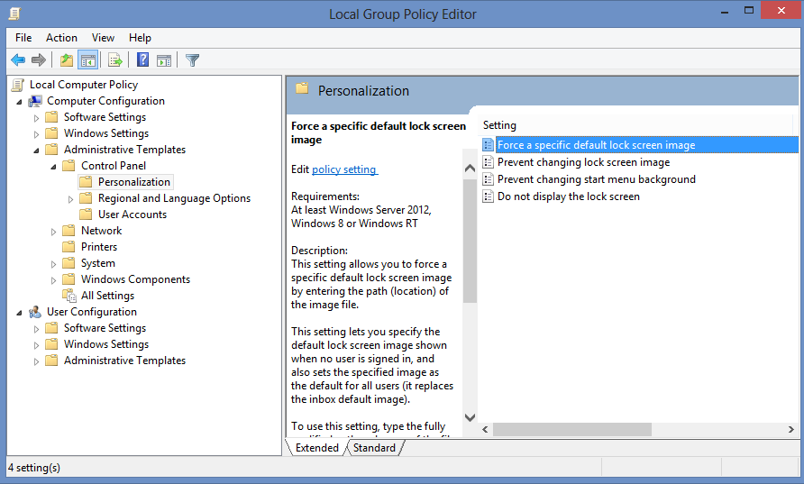Click the Setting column header

point(500,125)
